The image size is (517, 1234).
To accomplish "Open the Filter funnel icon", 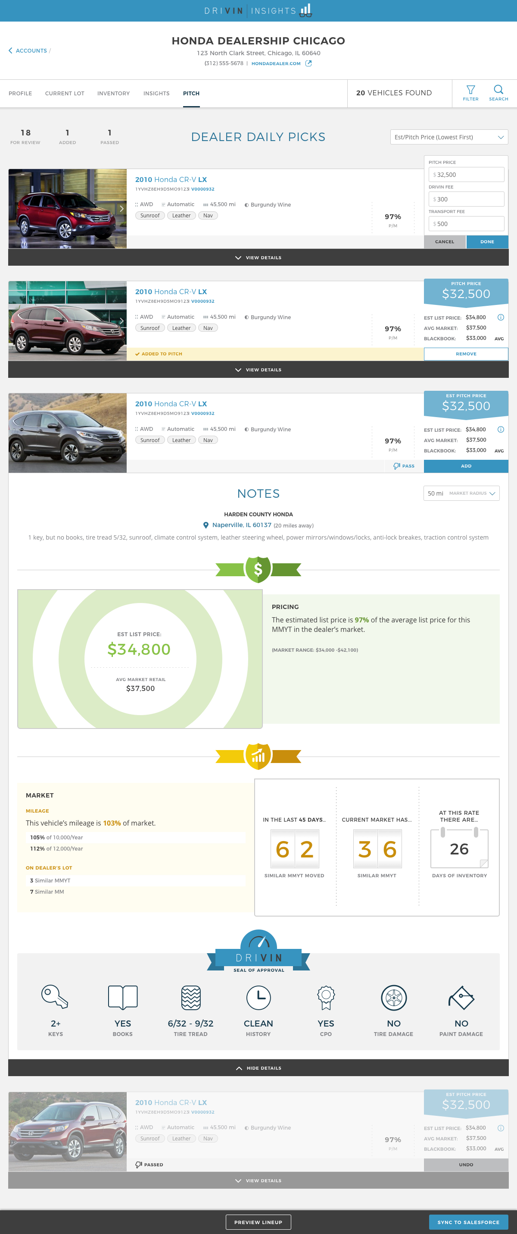I will pyautogui.click(x=470, y=90).
